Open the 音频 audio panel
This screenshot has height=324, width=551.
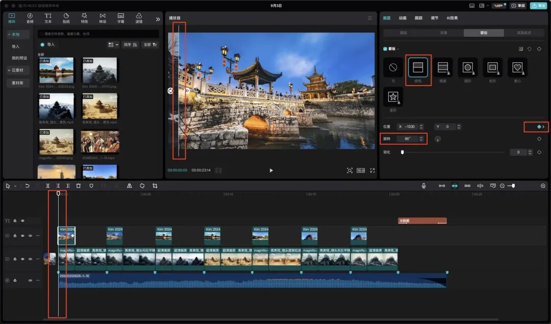[30, 18]
